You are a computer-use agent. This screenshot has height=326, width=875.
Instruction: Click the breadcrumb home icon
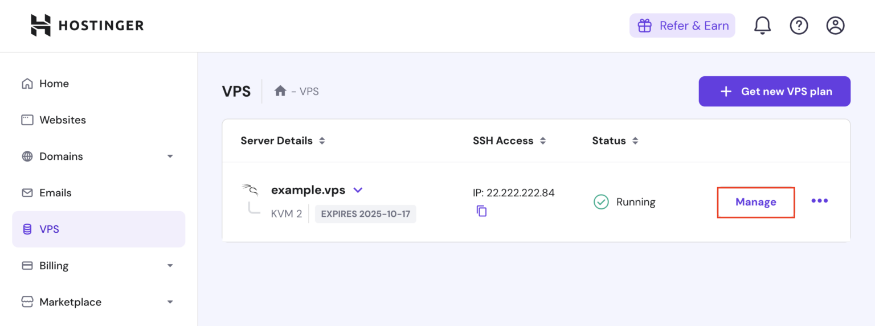(x=280, y=91)
